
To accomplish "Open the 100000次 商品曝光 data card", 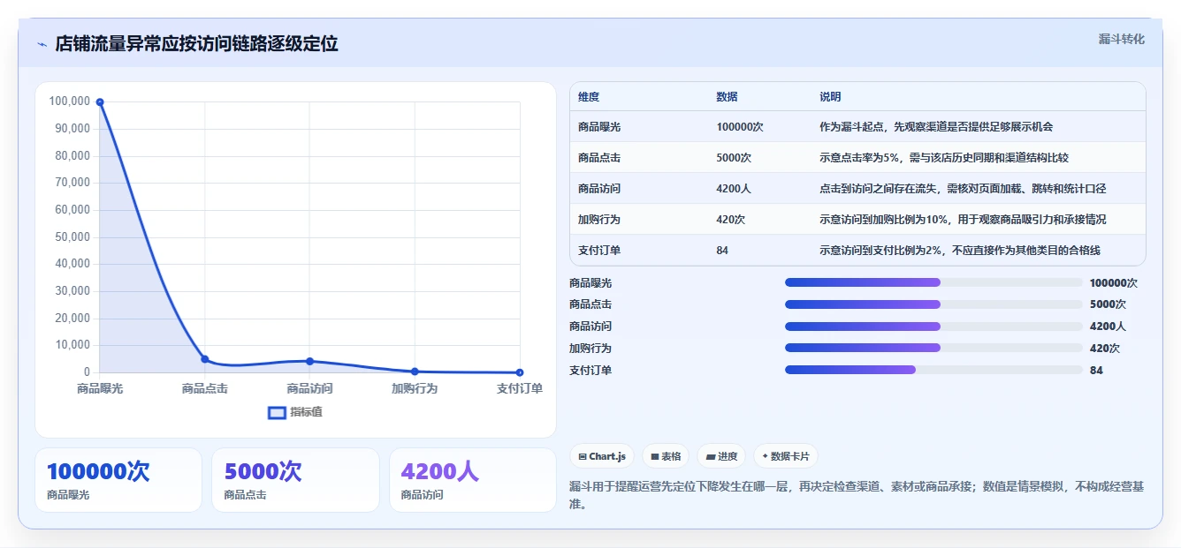I will coord(118,480).
